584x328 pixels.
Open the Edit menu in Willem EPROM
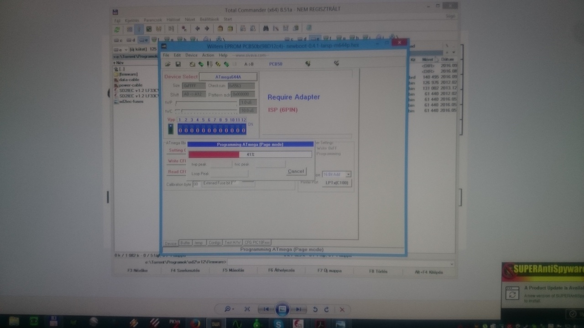point(177,55)
